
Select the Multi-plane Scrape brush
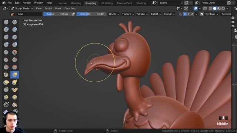14,67
